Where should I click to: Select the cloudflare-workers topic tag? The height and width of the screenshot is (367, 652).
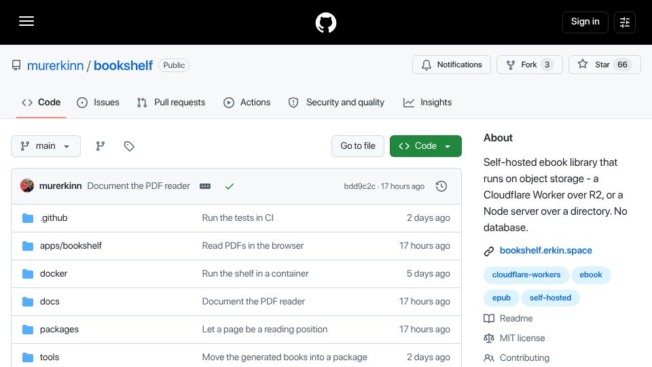[x=526, y=275]
